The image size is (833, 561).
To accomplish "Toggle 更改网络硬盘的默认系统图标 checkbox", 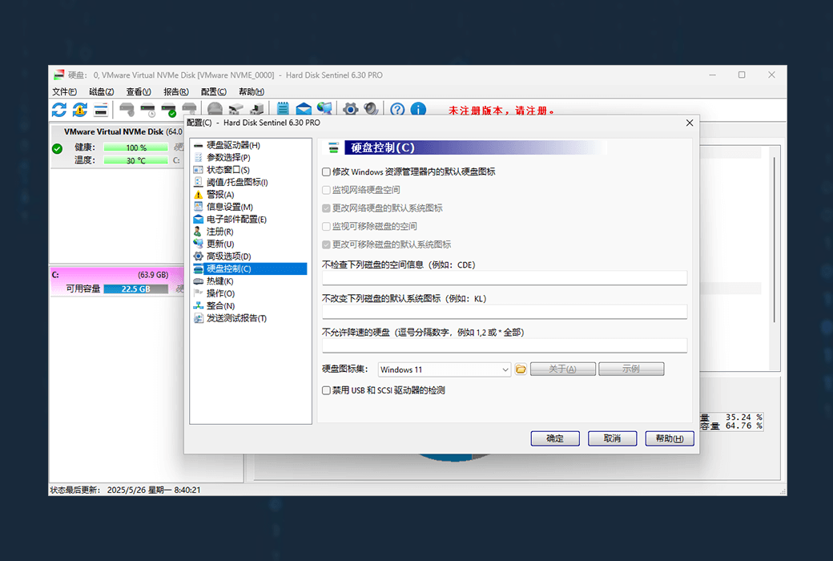I will click(x=326, y=208).
